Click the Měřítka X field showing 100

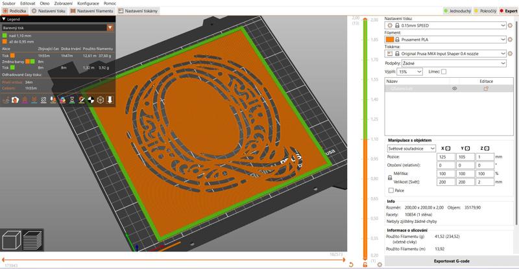[x=446, y=174]
